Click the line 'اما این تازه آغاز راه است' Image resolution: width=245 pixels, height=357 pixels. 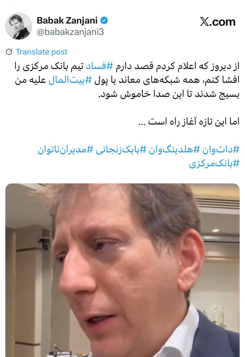click(x=189, y=122)
